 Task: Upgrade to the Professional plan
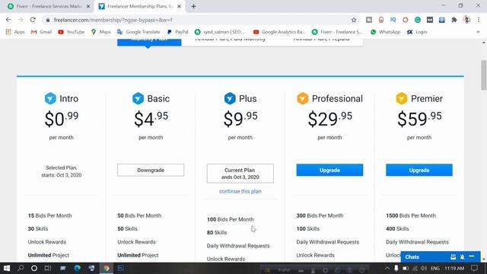click(329, 170)
